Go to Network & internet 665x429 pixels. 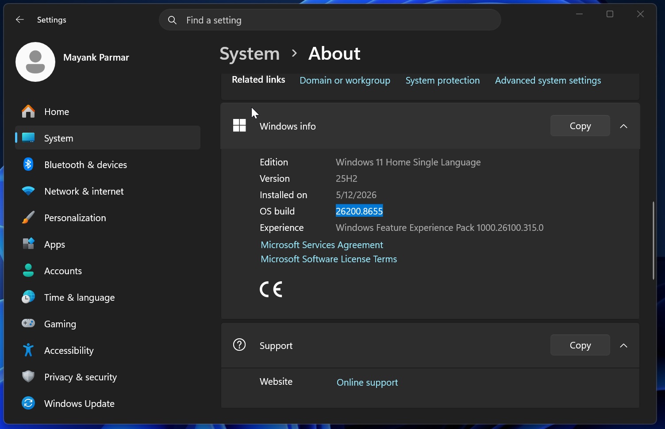[x=108, y=191]
